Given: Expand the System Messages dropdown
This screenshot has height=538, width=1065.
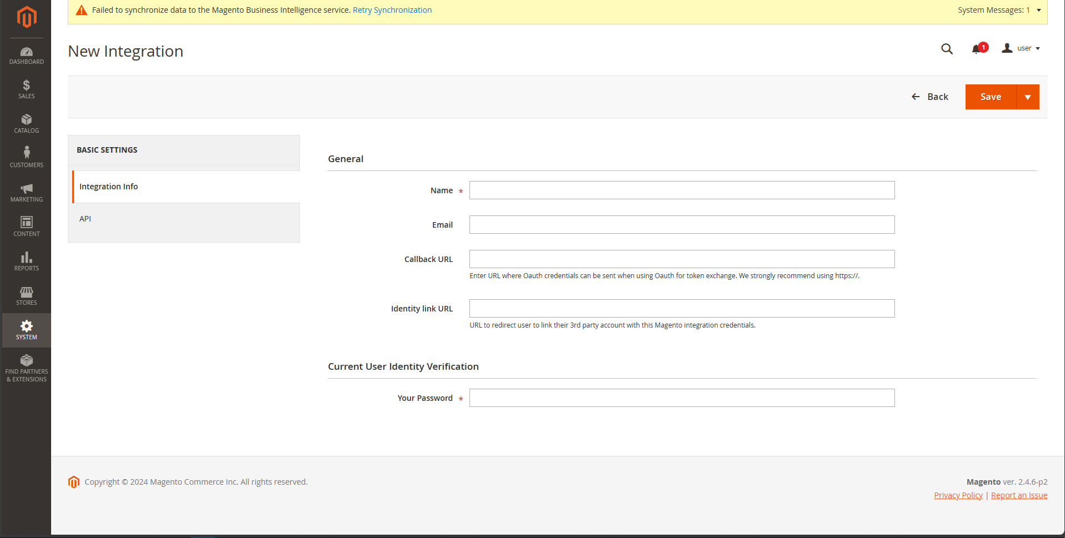Looking at the screenshot, I should click(999, 10).
